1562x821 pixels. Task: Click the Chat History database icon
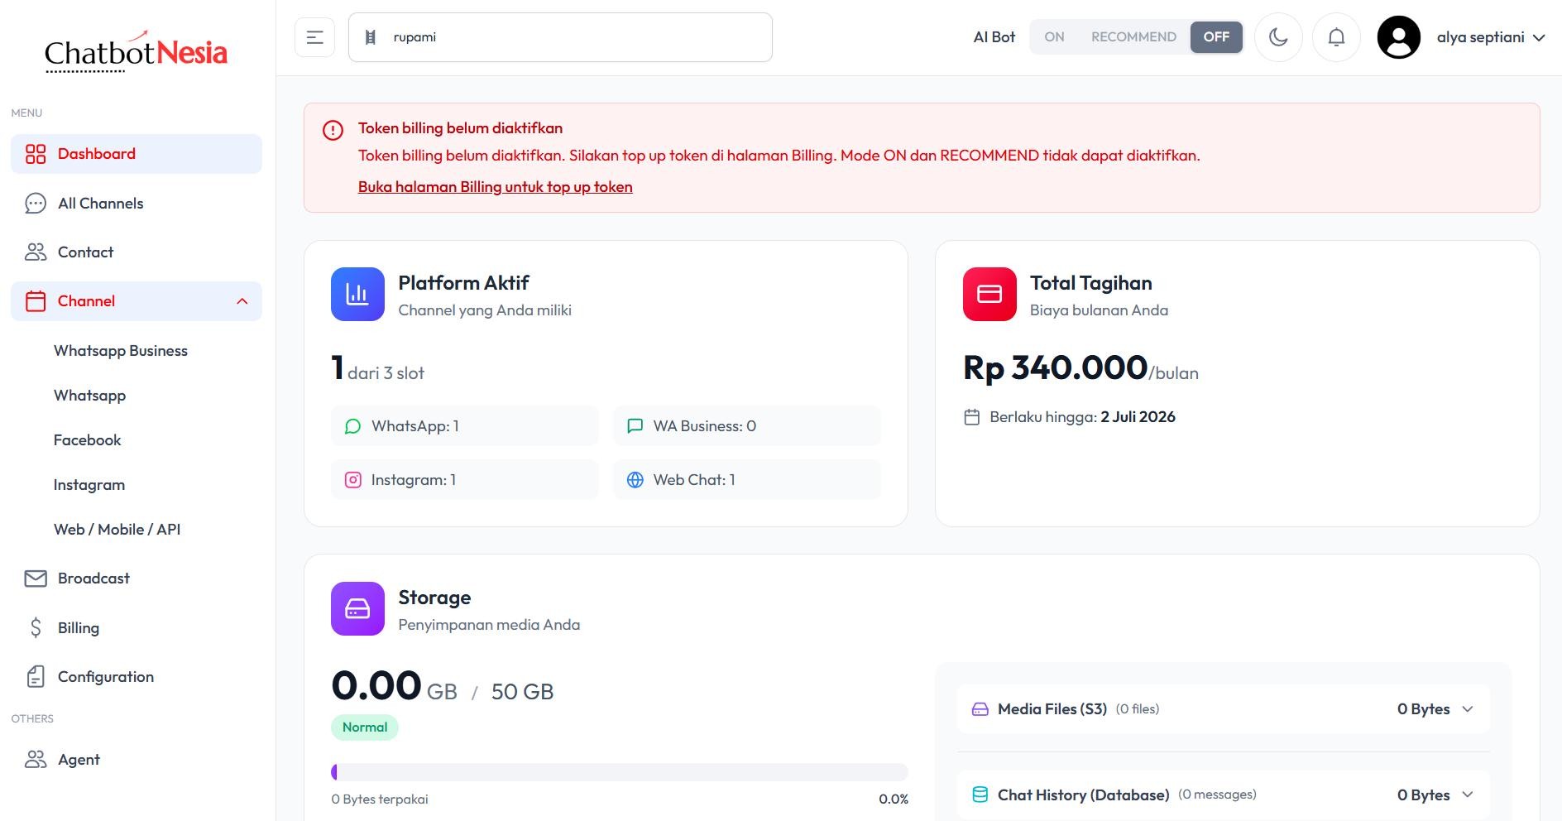click(x=980, y=795)
